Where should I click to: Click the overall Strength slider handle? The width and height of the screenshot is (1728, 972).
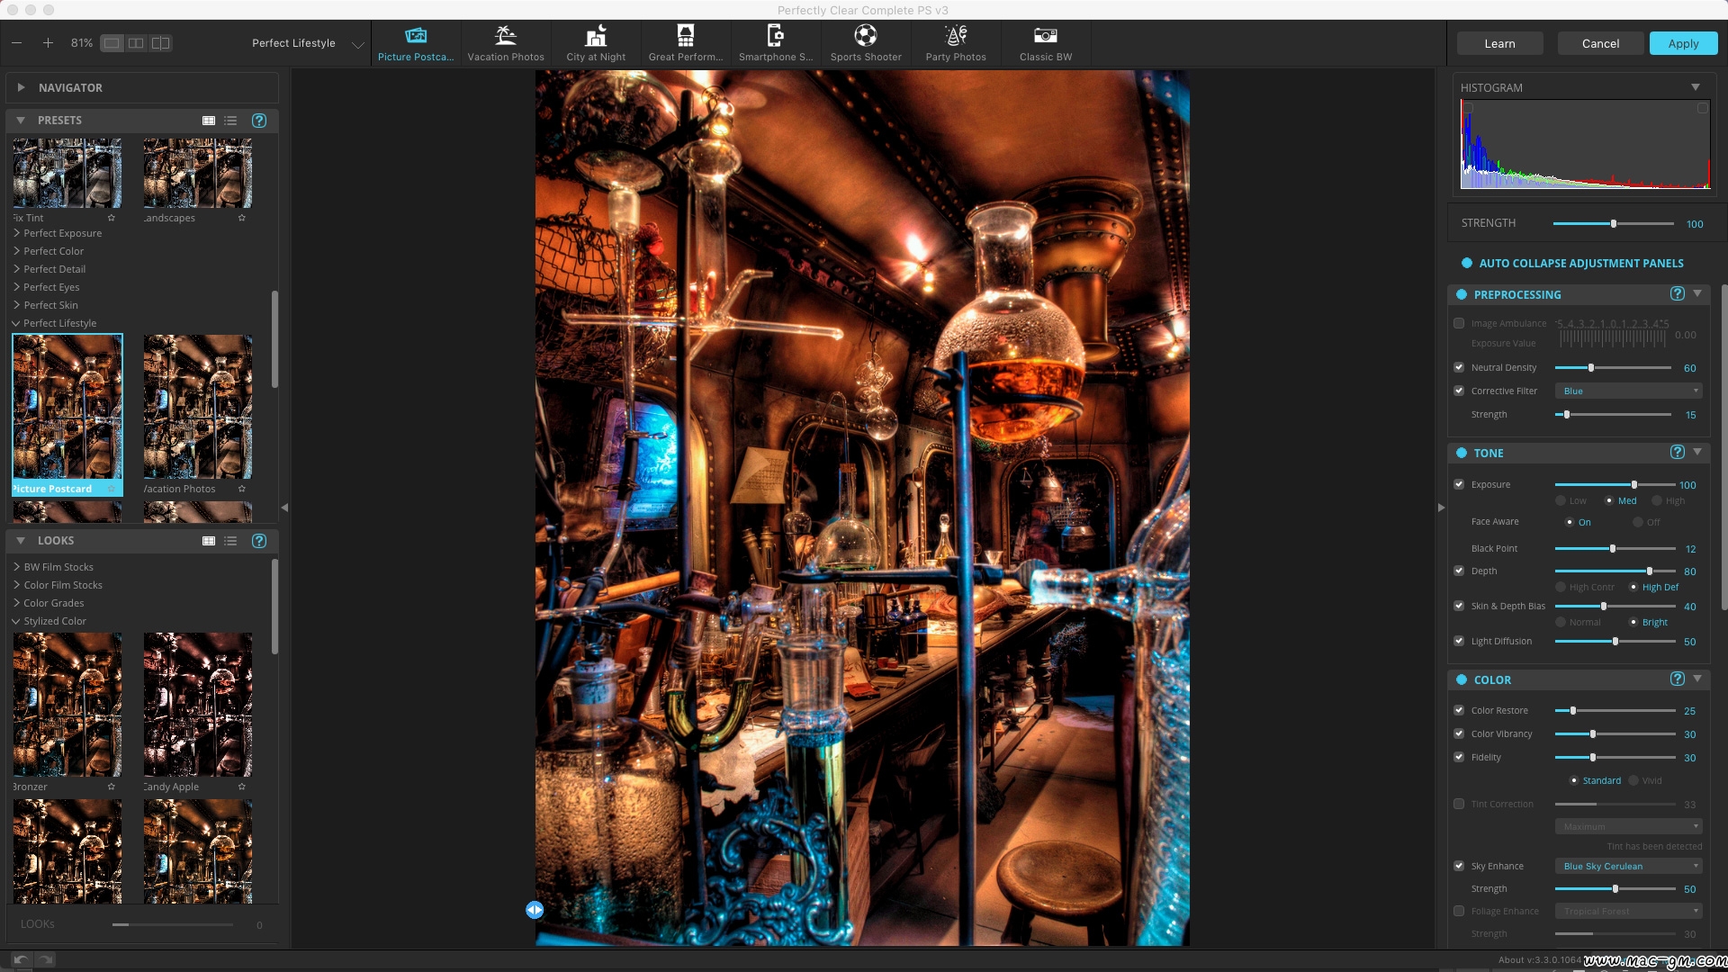(x=1614, y=223)
